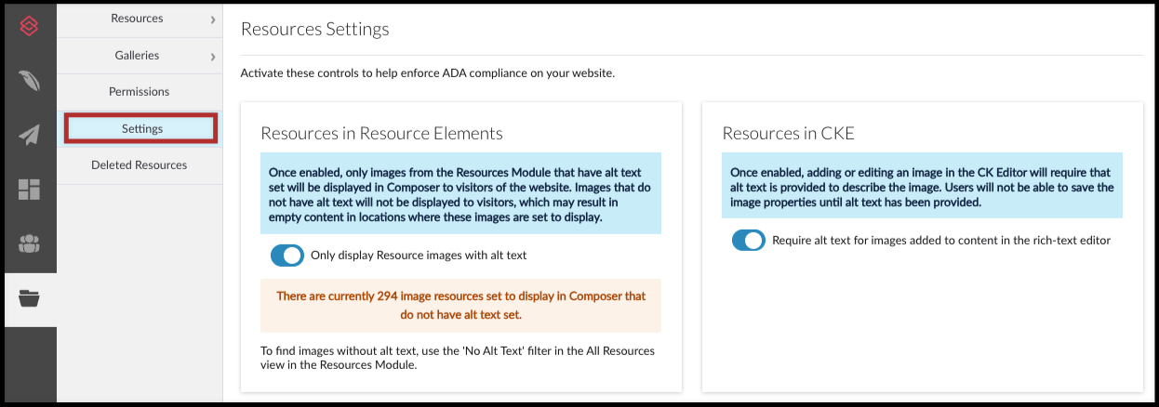Disable Only display Resource images with alt text

point(287,255)
